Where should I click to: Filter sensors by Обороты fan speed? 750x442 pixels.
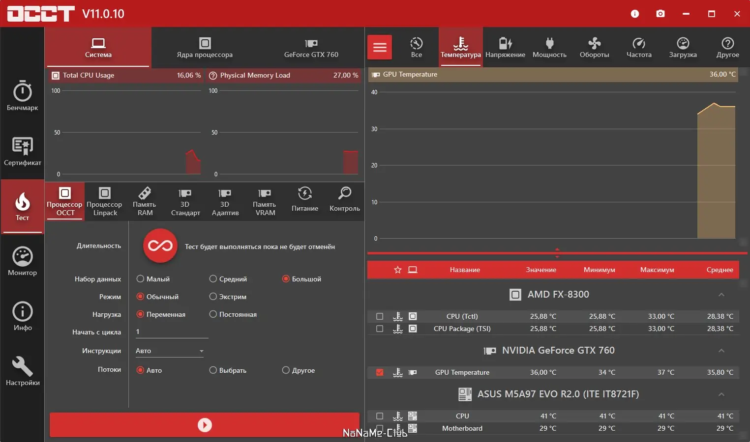594,47
